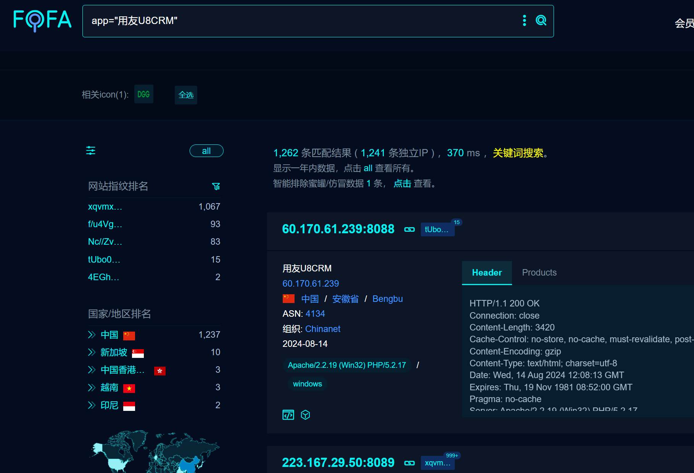The image size is (694, 473).
Task: Click the Indonesia flag in country ranking
Action: (x=129, y=406)
